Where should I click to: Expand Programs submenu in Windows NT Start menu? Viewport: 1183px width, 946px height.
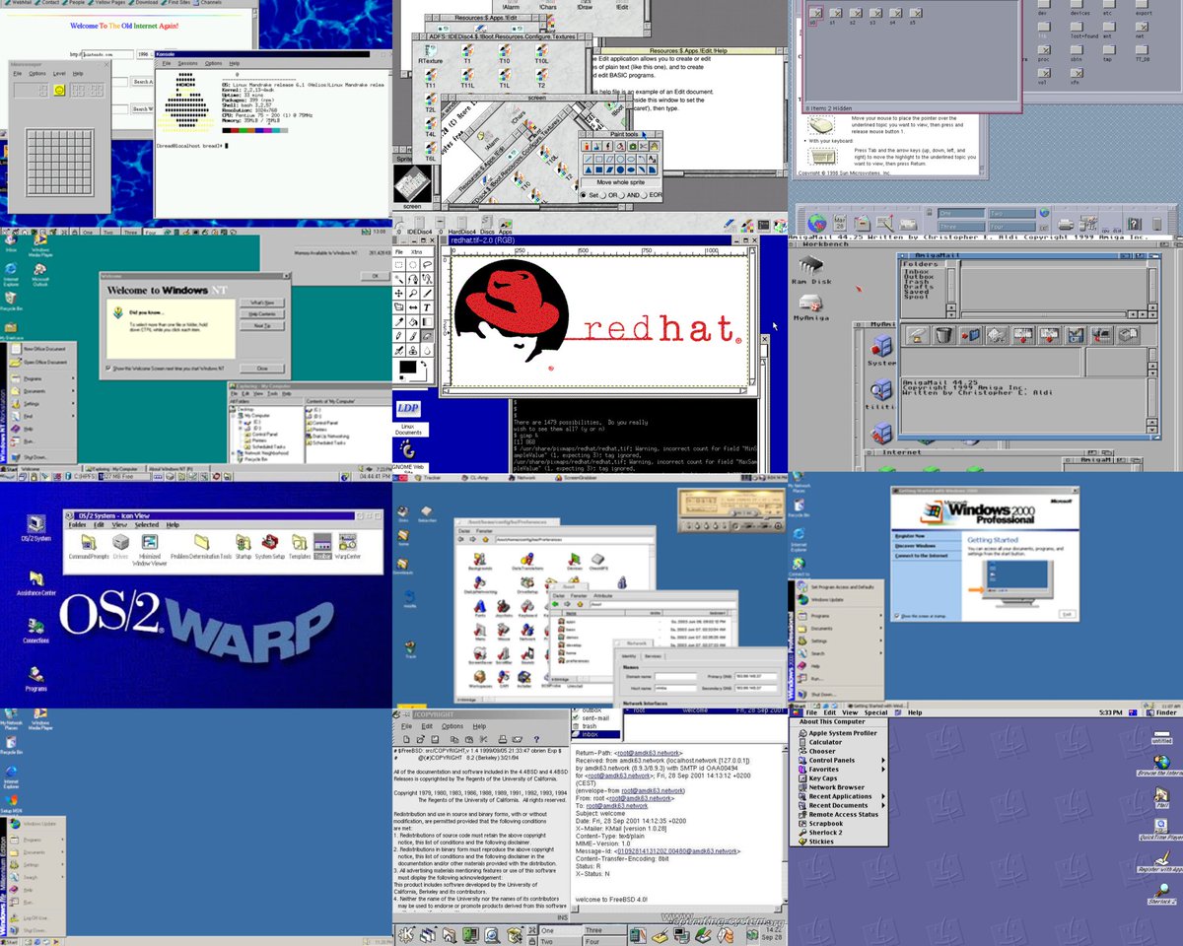tap(42, 378)
